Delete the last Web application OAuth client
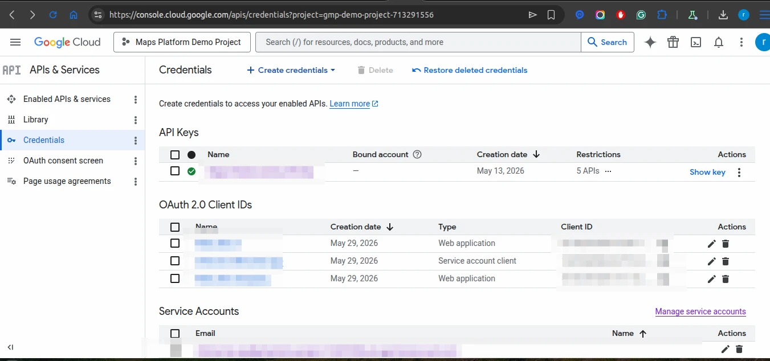 (726, 279)
